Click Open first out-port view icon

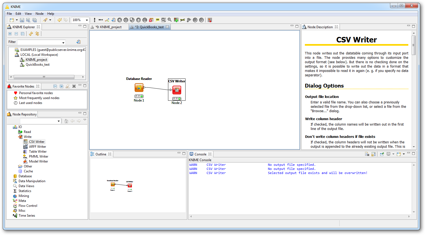164,20
